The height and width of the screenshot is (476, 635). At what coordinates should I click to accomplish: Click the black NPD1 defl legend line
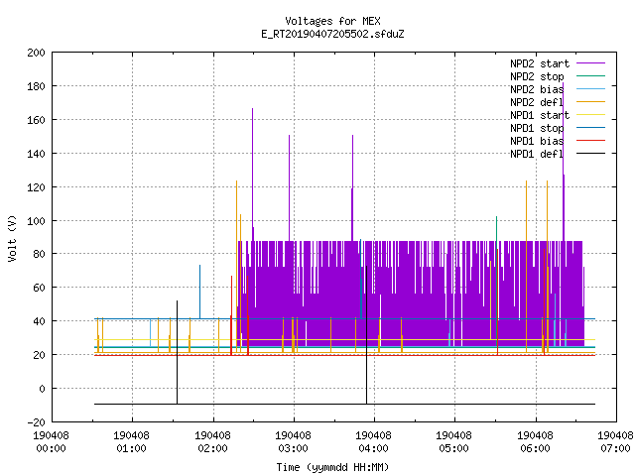click(x=591, y=154)
